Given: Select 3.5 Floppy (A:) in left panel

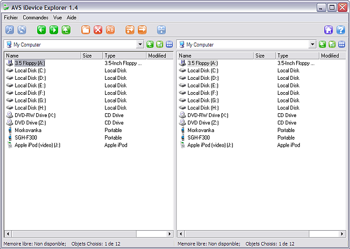Looking at the screenshot, I should point(30,63).
